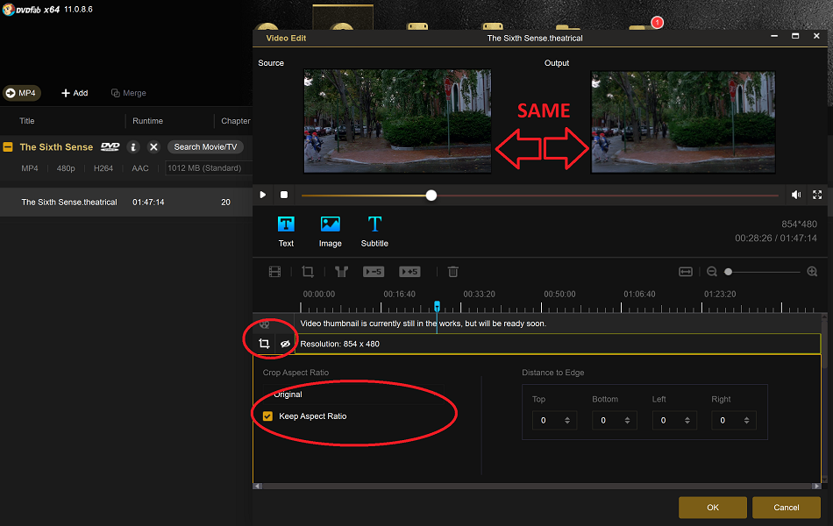Select the Resolution 854 x 480 track
The width and height of the screenshot is (833, 526).
pyautogui.click(x=558, y=344)
